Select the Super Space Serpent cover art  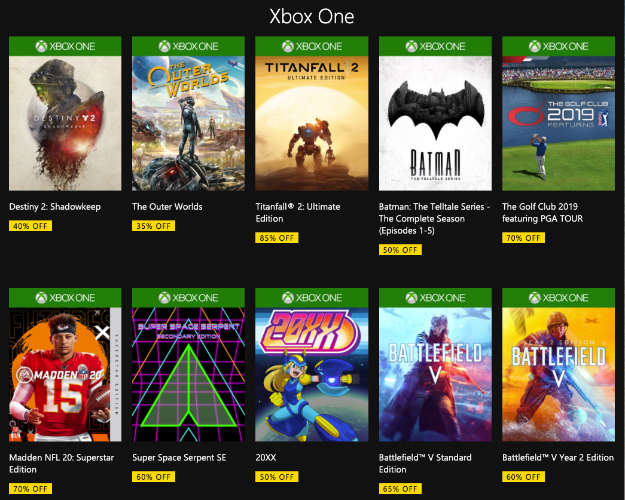(x=188, y=374)
